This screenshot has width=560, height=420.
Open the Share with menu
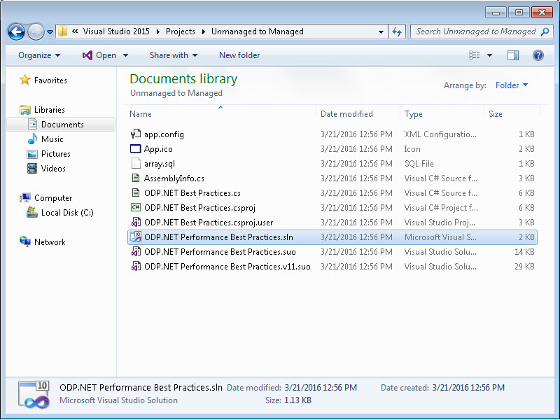pyautogui.click(x=173, y=55)
